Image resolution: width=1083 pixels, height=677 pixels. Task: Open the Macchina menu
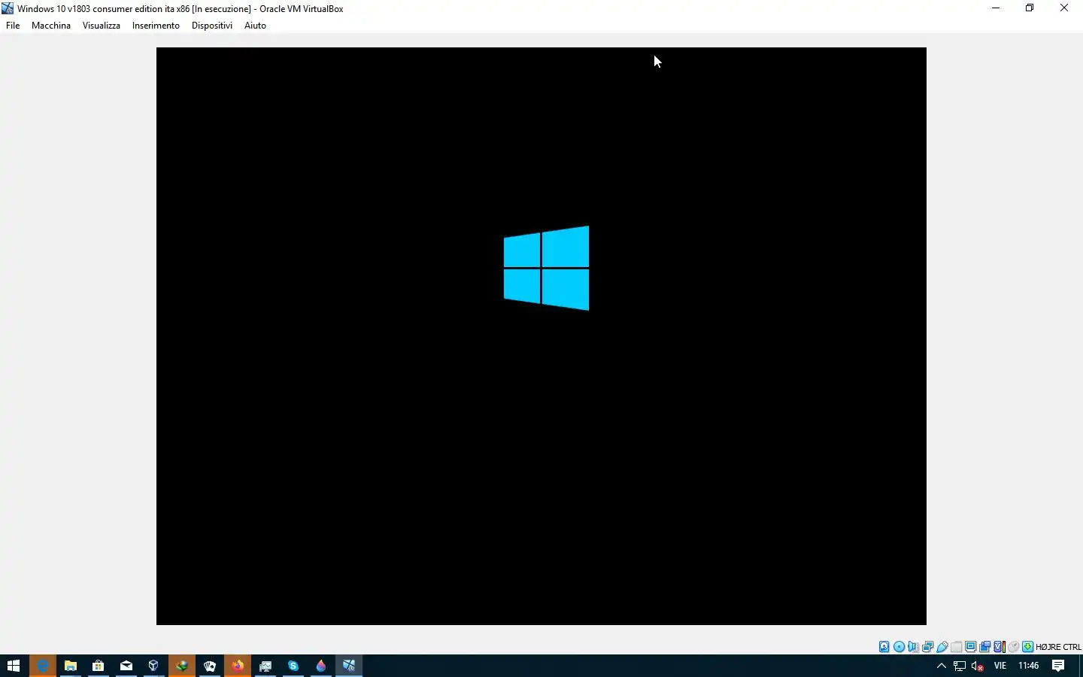51,26
